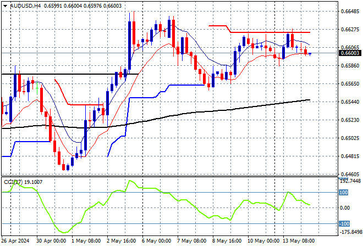Select the AUDUSD,H4 chart title text

click(x=25, y=6)
